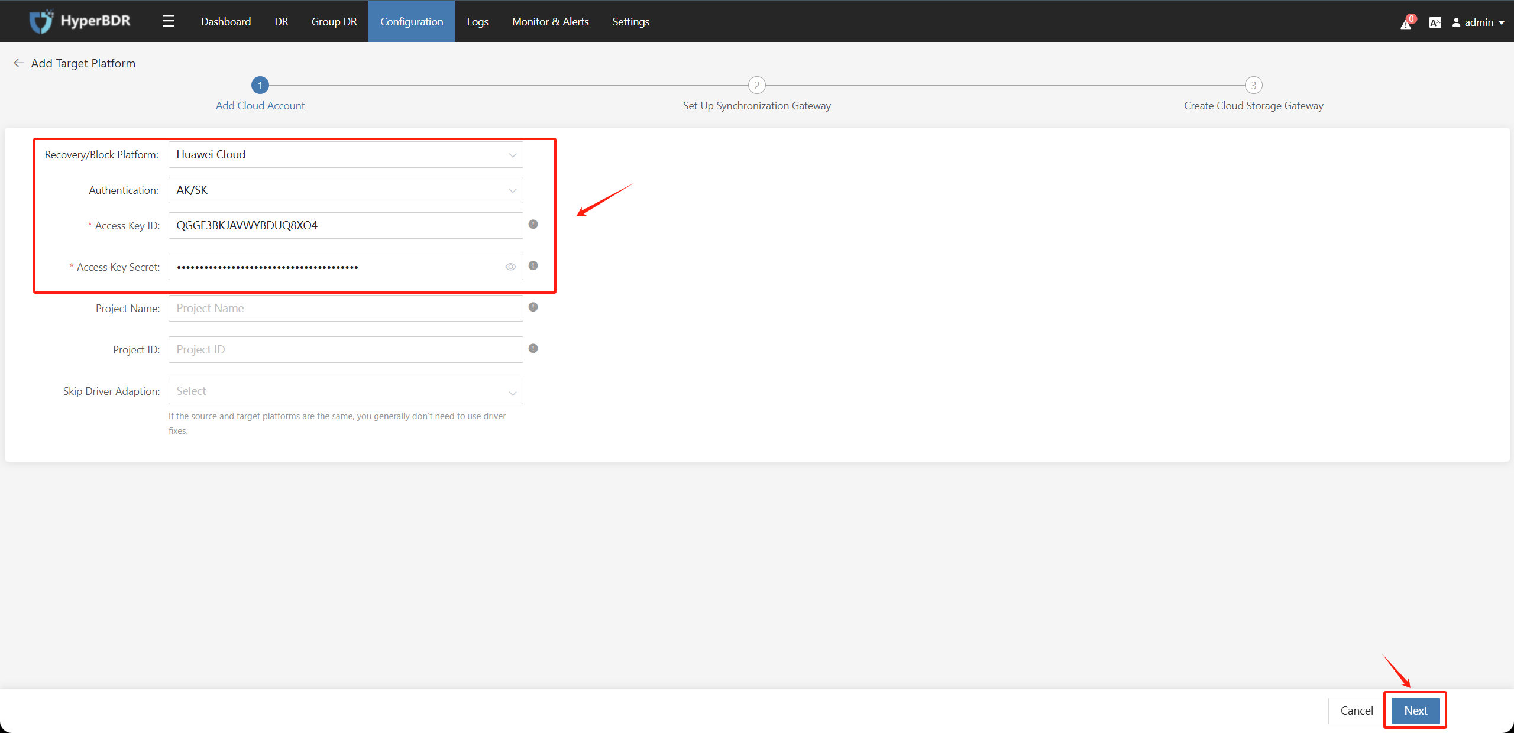
Task: Open the Monitor & Alerts menu
Action: pyautogui.click(x=550, y=22)
